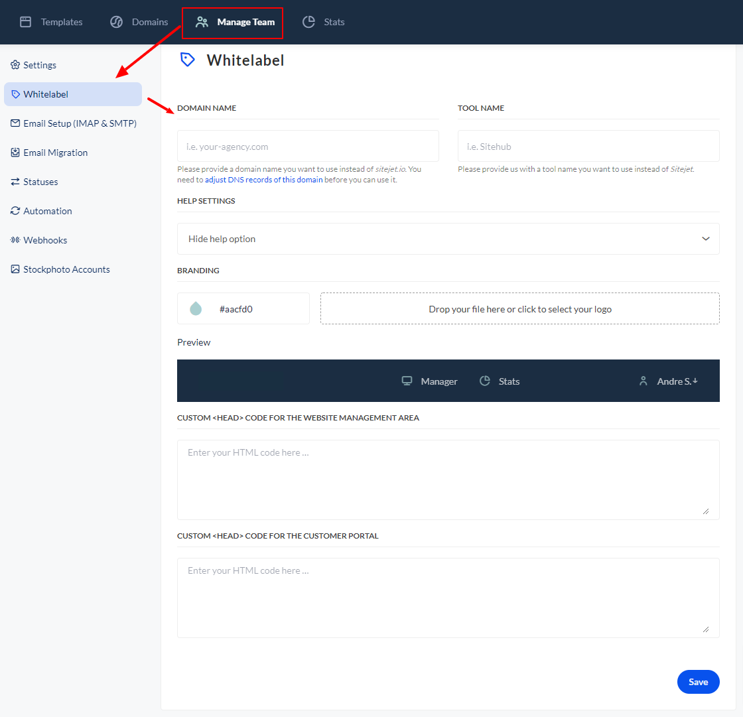Viewport: 743px width, 717px height.
Task: Click the Stats pie chart icon in top bar
Action: [308, 22]
